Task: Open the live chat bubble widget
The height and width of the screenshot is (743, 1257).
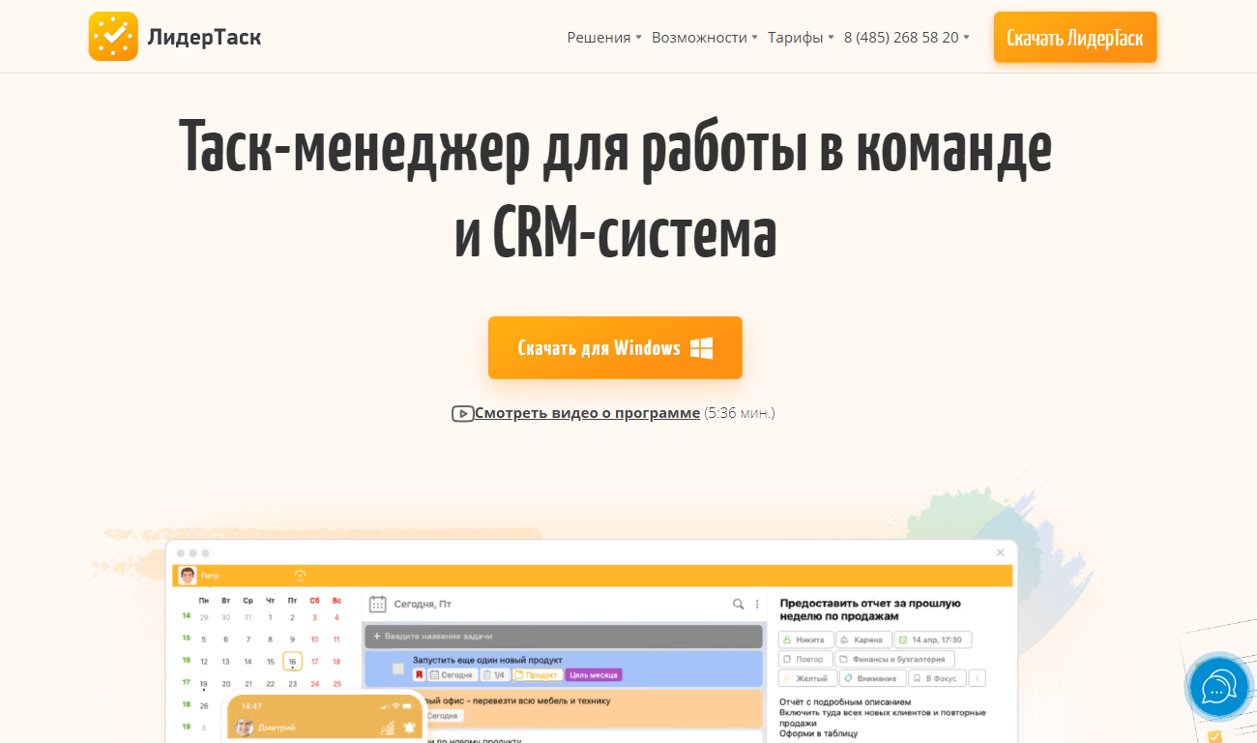Action: (x=1218, y=688)
